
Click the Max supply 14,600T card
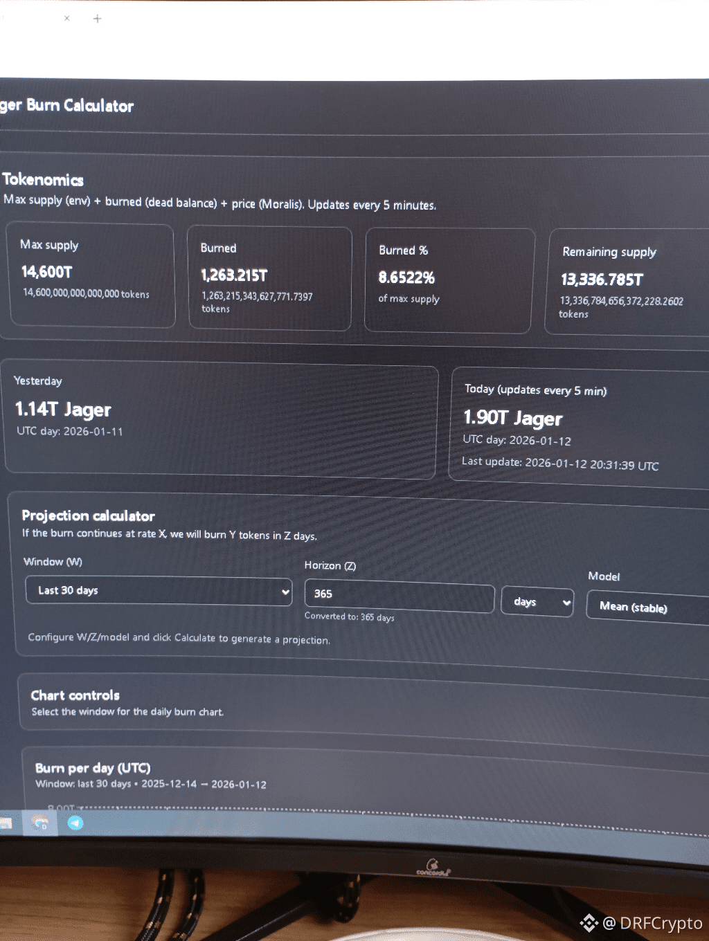(91, 275)
